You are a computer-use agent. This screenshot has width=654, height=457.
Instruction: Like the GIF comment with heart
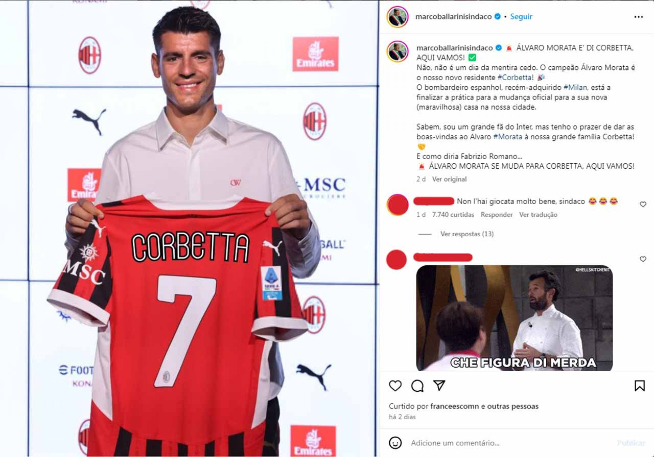(643, 259)
